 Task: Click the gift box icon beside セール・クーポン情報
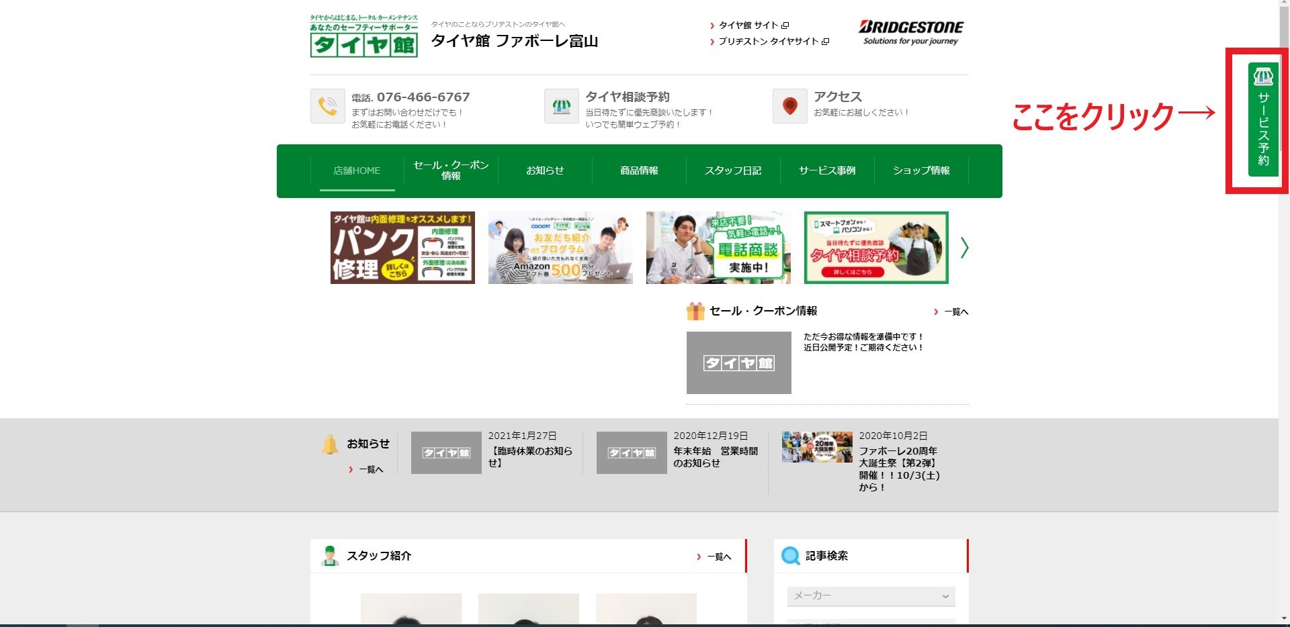tap(695, 311)
